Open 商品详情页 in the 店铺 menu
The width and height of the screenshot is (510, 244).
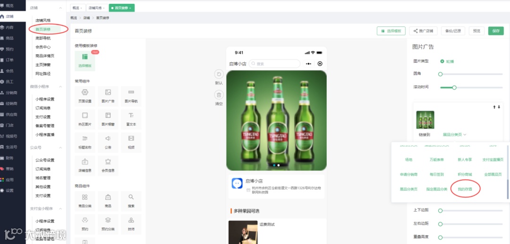pos(45,56)
